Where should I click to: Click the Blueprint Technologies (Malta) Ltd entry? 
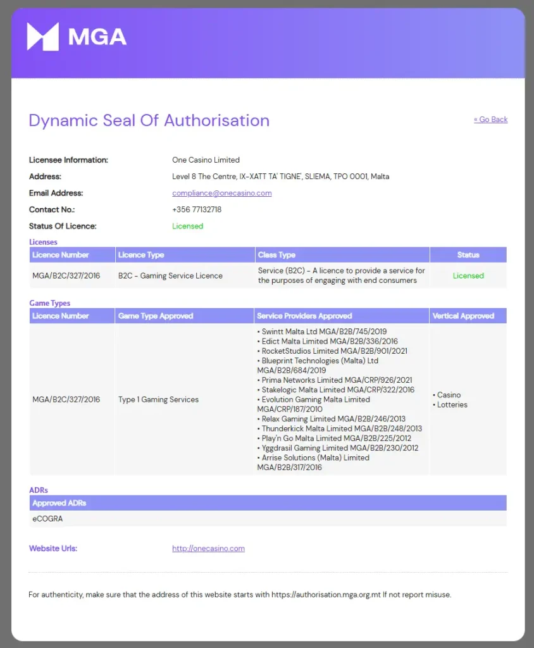coord(318,365)
